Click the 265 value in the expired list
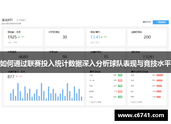Screen dimensions: 171x124 (154, 80)
